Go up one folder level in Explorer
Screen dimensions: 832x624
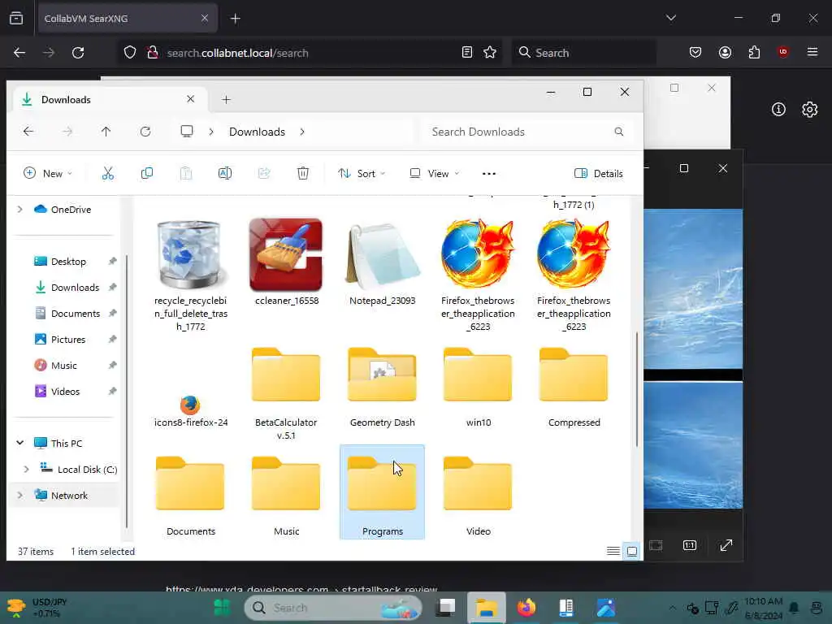click(106, 132)
